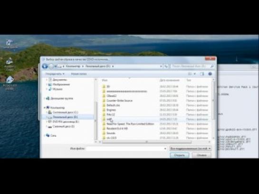Open the file name history dropdown arrow
This screenshot has height=194, width=259.
(x=165, y=148)
